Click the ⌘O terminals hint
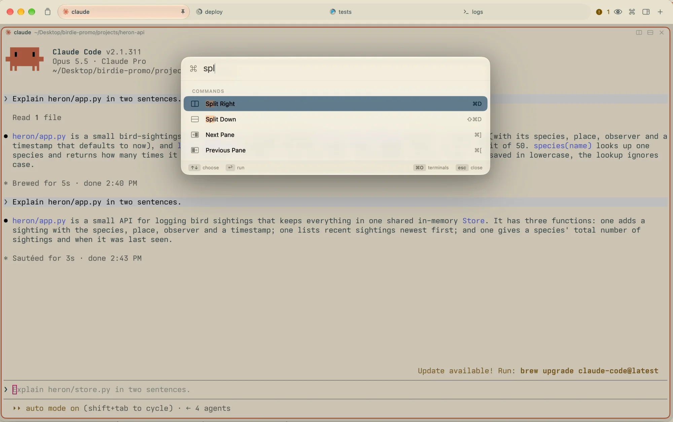Screen dimensions: 673x422 click(x=431, y=167)
